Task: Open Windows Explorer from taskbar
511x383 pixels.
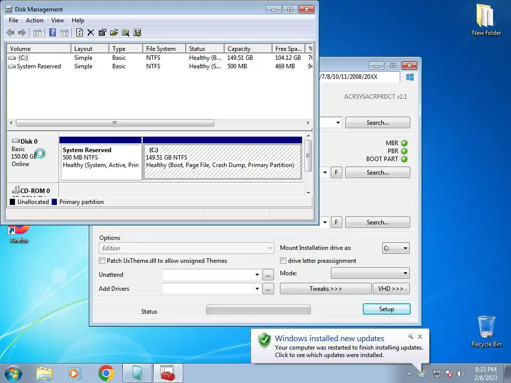Action: 44,374
